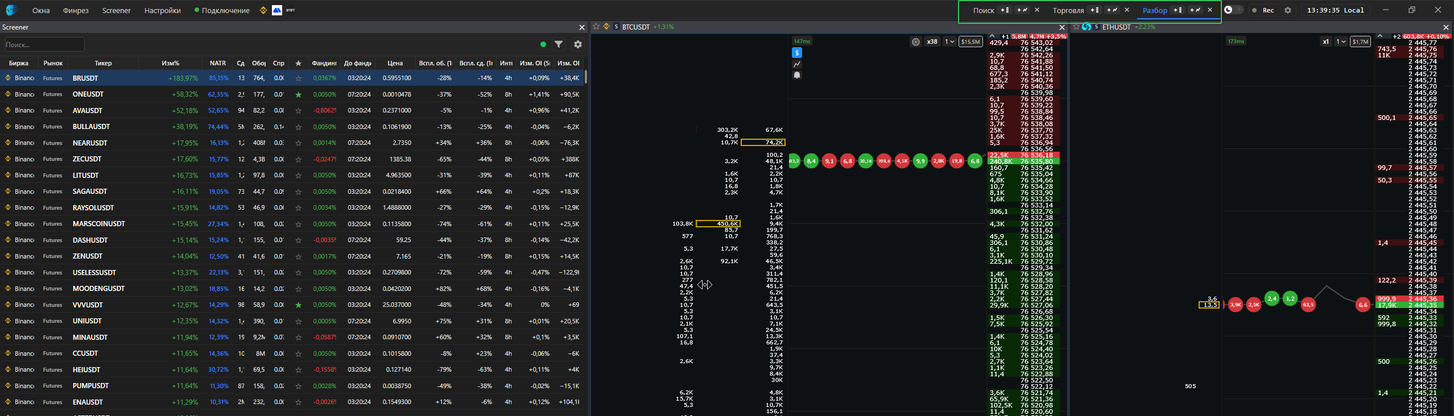This screenshot has width=1454, height=416.
Task: Click the x38 scale button in BTCUSDT
Action: click(932, 41)
